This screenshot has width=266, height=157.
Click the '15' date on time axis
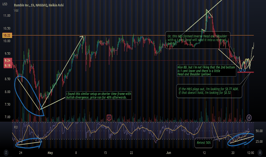105,153
